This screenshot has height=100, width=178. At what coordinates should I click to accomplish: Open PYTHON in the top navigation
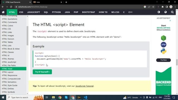pos(56,12)
